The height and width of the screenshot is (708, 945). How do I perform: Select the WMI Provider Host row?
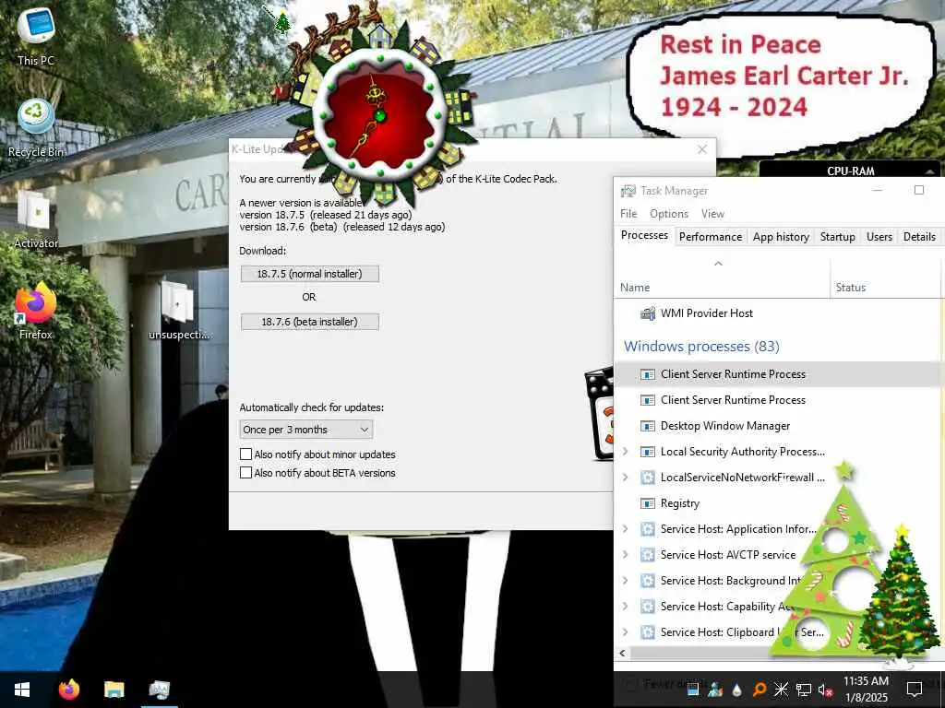777,313
